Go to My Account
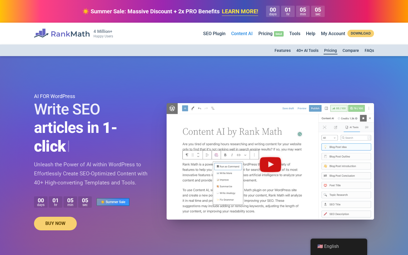Image resolution: width=408 pixels, height=255 pixels. (333, 33)
